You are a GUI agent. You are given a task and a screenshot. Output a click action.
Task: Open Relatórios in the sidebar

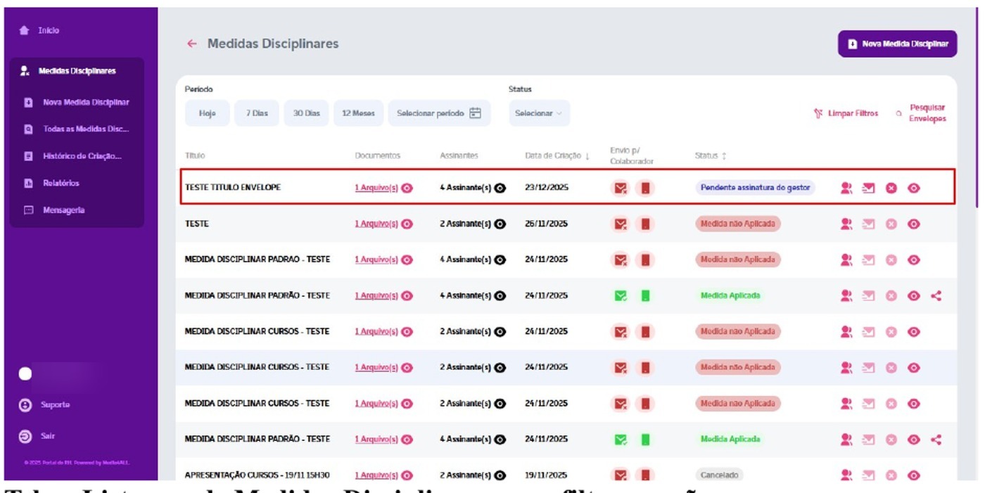click(x=52, y=183)
